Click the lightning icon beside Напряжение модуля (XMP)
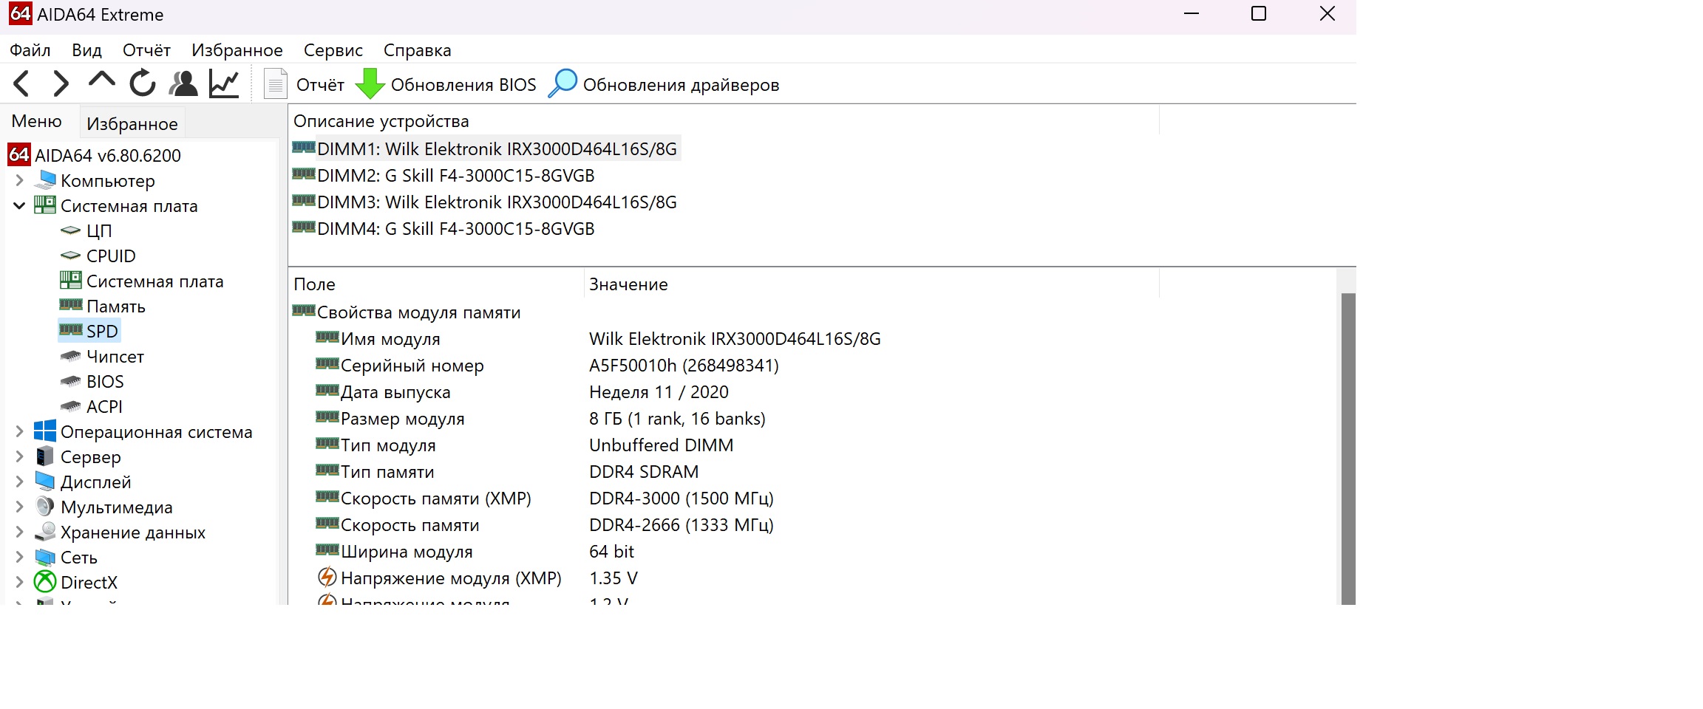This screenshot has width=1703, height=709. (x=327, y=577)
